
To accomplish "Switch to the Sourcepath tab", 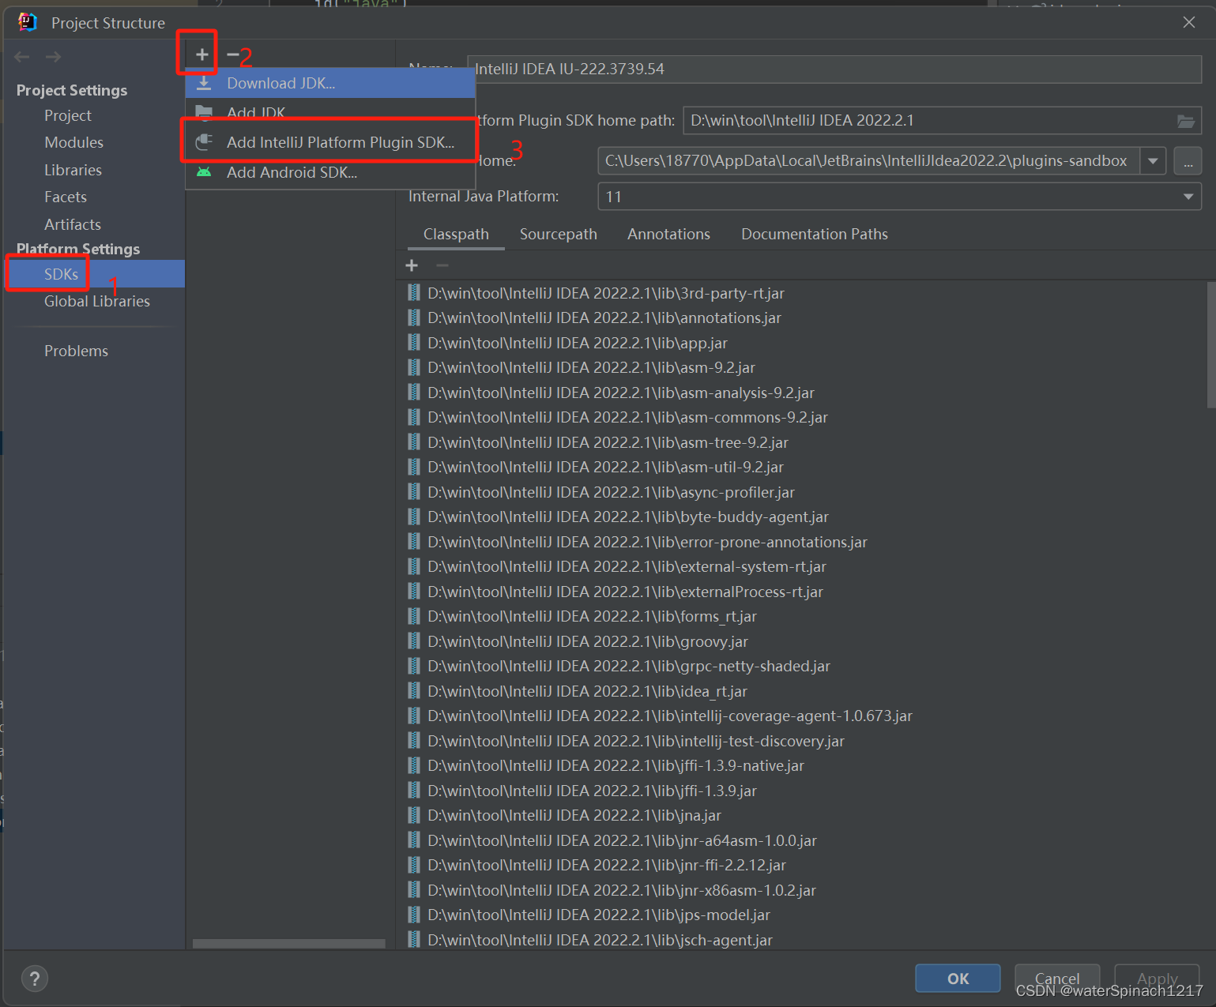I will (x=559, y=235).
